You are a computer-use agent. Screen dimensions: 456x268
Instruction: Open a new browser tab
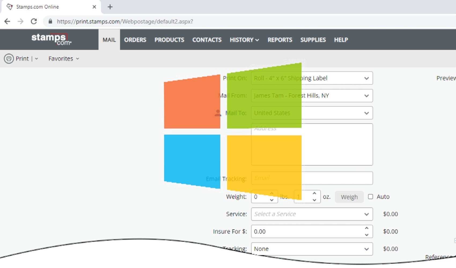(x=110, y=7)
